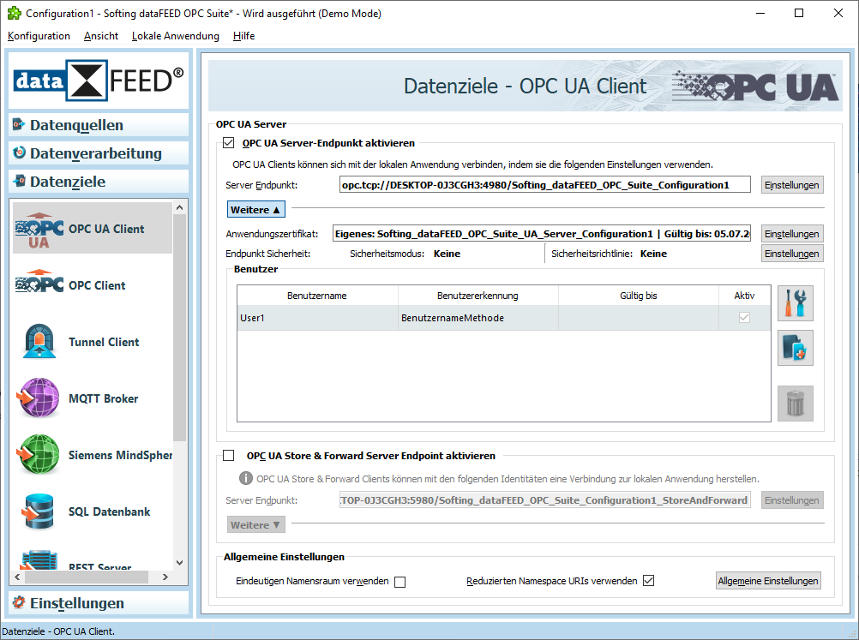Toggle the Aktiv checkbox for User1

[744, 318]
